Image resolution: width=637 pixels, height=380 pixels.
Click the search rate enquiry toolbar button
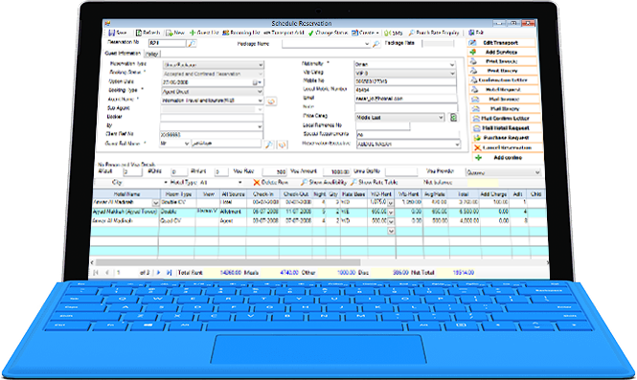pyautogui.click(x=434, y=33)
